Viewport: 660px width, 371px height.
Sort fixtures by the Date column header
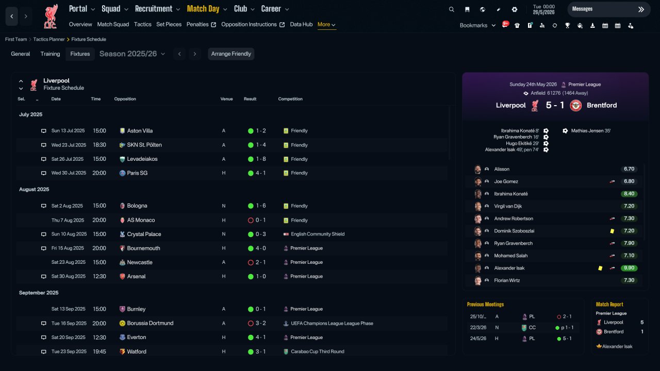click(x=56, y=99)
